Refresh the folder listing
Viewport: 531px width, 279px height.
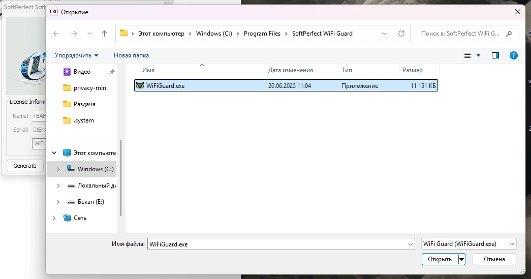click(x=401, y=34)
